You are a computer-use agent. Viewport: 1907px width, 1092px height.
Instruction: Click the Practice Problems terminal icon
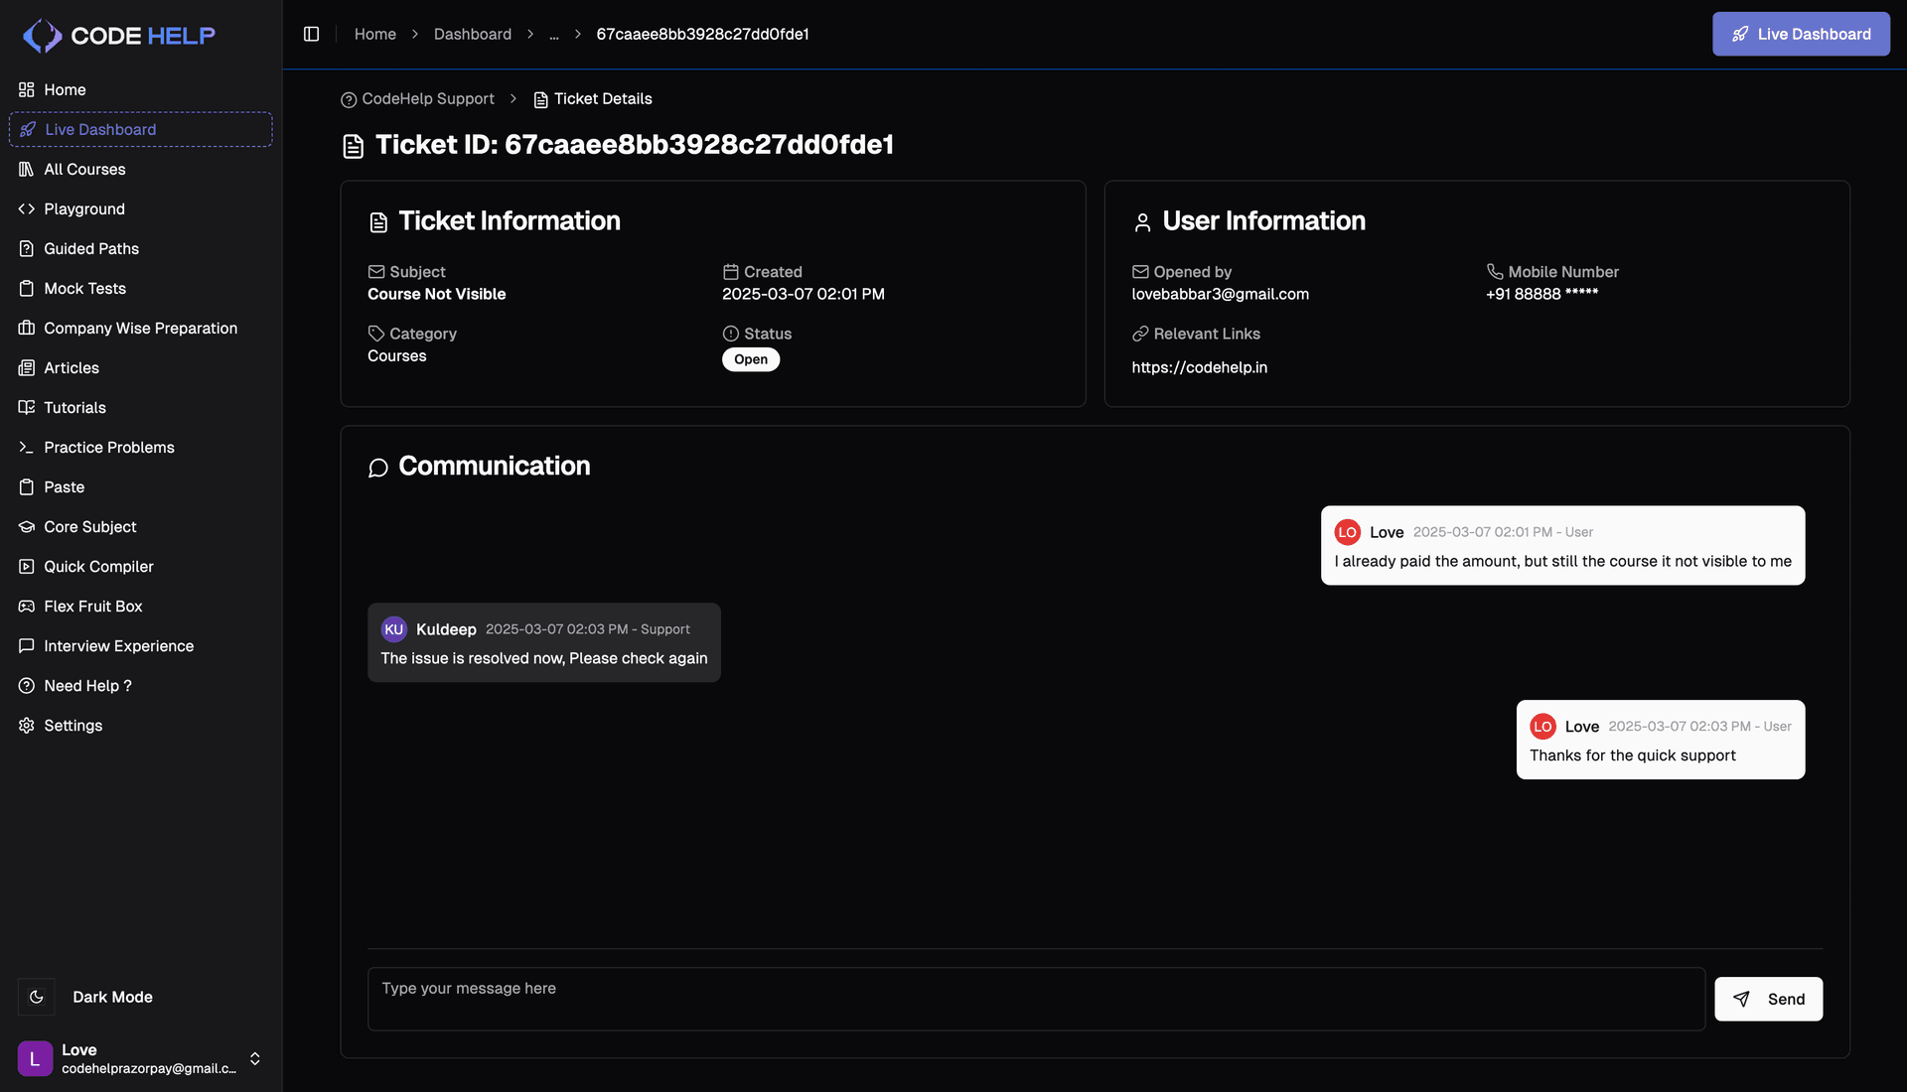click(x=27, y=448)
